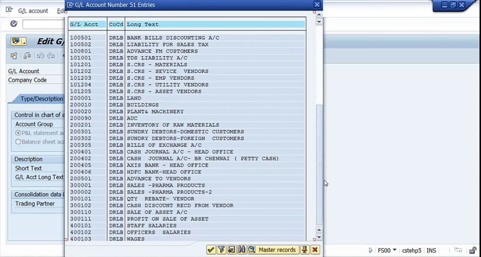Select row 200501 ADVANCE TO VENDORS

coord(187,179)
